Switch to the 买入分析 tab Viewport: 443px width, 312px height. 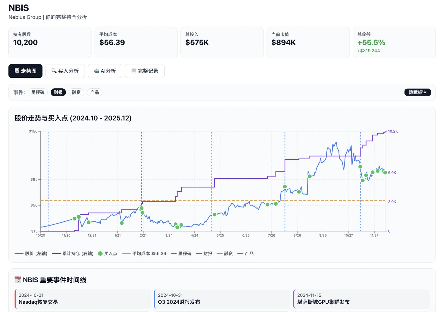tap(65, 71)
